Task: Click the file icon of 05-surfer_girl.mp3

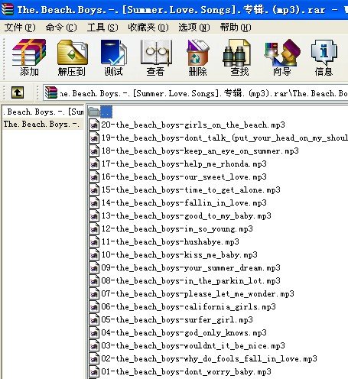Action: click(x=94, y=319)
